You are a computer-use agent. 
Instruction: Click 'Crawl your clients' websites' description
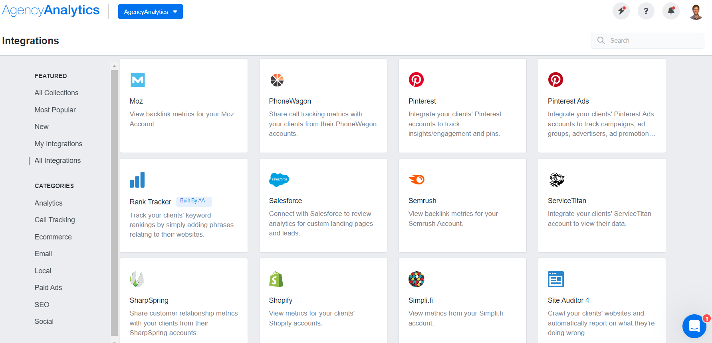tap(601, 323)
